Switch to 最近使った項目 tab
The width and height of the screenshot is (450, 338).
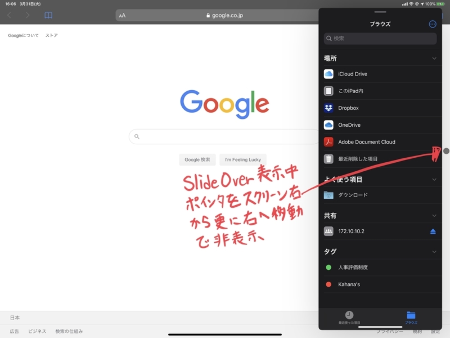point(349,318)
